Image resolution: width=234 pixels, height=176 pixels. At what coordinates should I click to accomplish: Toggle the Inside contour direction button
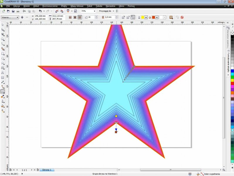pos(75,17)
